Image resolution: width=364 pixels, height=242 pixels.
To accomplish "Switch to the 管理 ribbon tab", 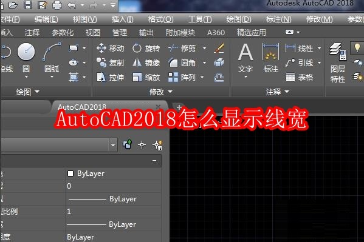I will (120, 33).
